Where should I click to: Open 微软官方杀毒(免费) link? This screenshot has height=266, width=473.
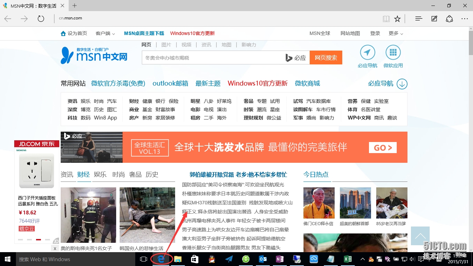[x=118, y=83]
